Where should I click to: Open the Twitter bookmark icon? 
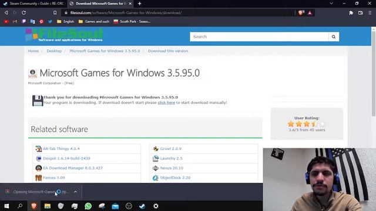[50, 22]
